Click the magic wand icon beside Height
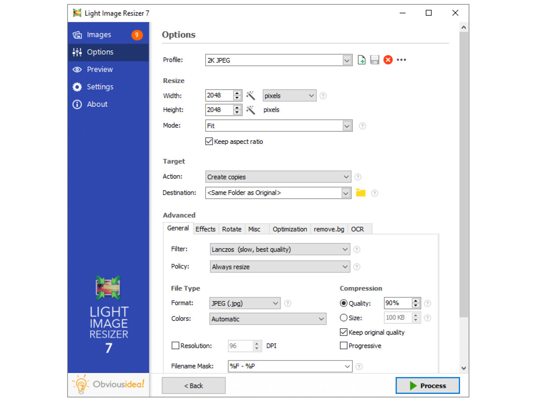The width and height of the screenshot is (536, 402). [251, 110]
